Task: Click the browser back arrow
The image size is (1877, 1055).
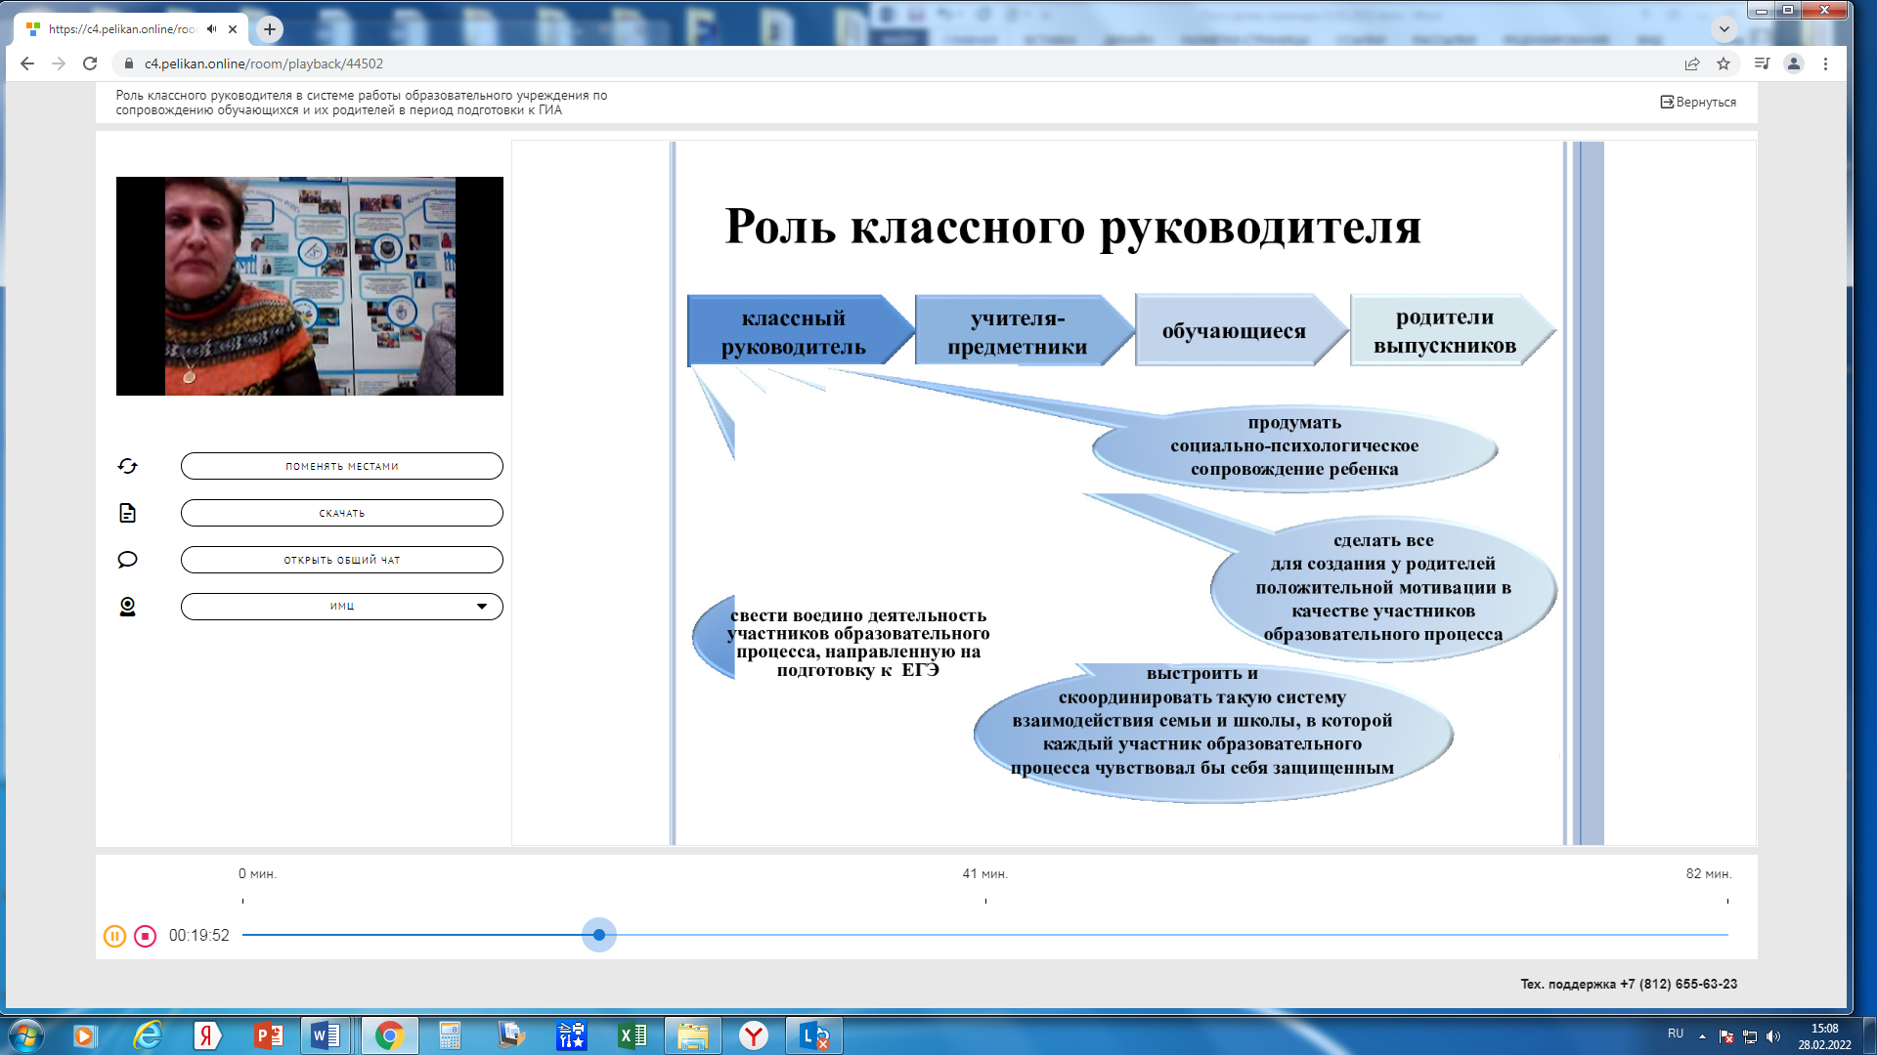Action: (x=27, y=63)
